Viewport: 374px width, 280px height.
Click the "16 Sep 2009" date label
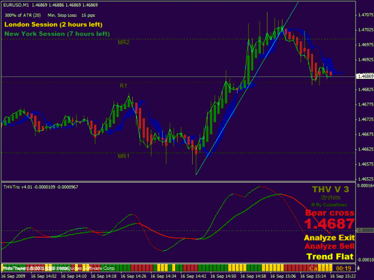(x=13, y=276)
